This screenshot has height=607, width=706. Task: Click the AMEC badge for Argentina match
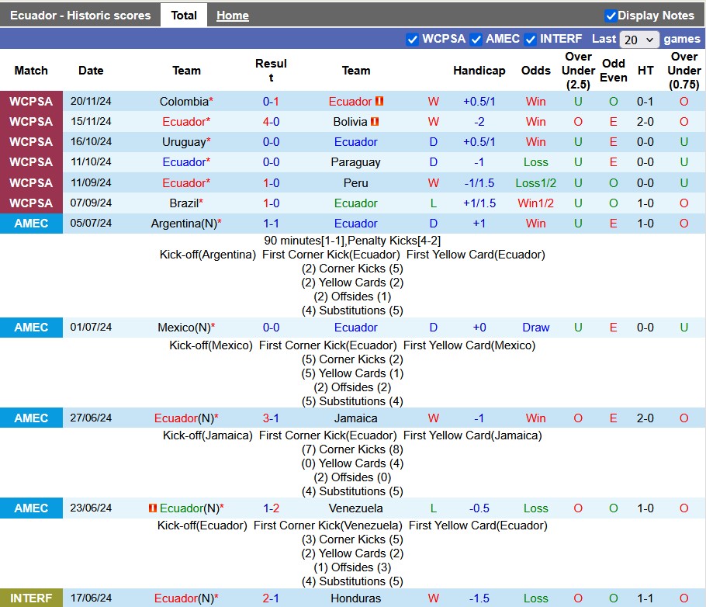coord(31,224)
